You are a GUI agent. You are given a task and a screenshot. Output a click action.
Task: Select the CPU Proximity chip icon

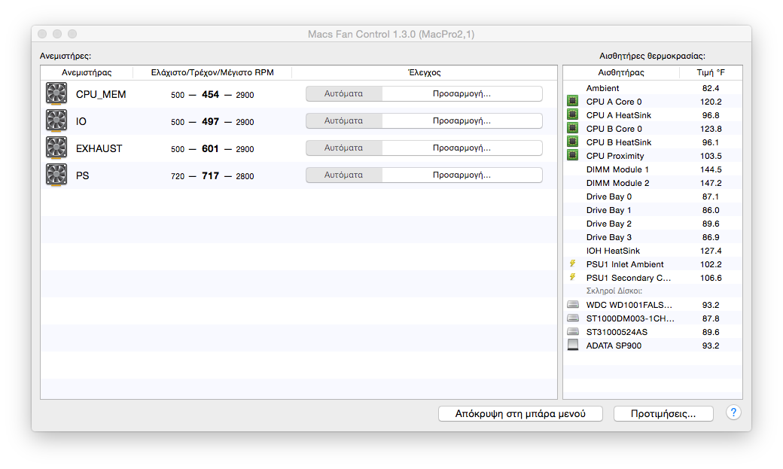point(573,155)
